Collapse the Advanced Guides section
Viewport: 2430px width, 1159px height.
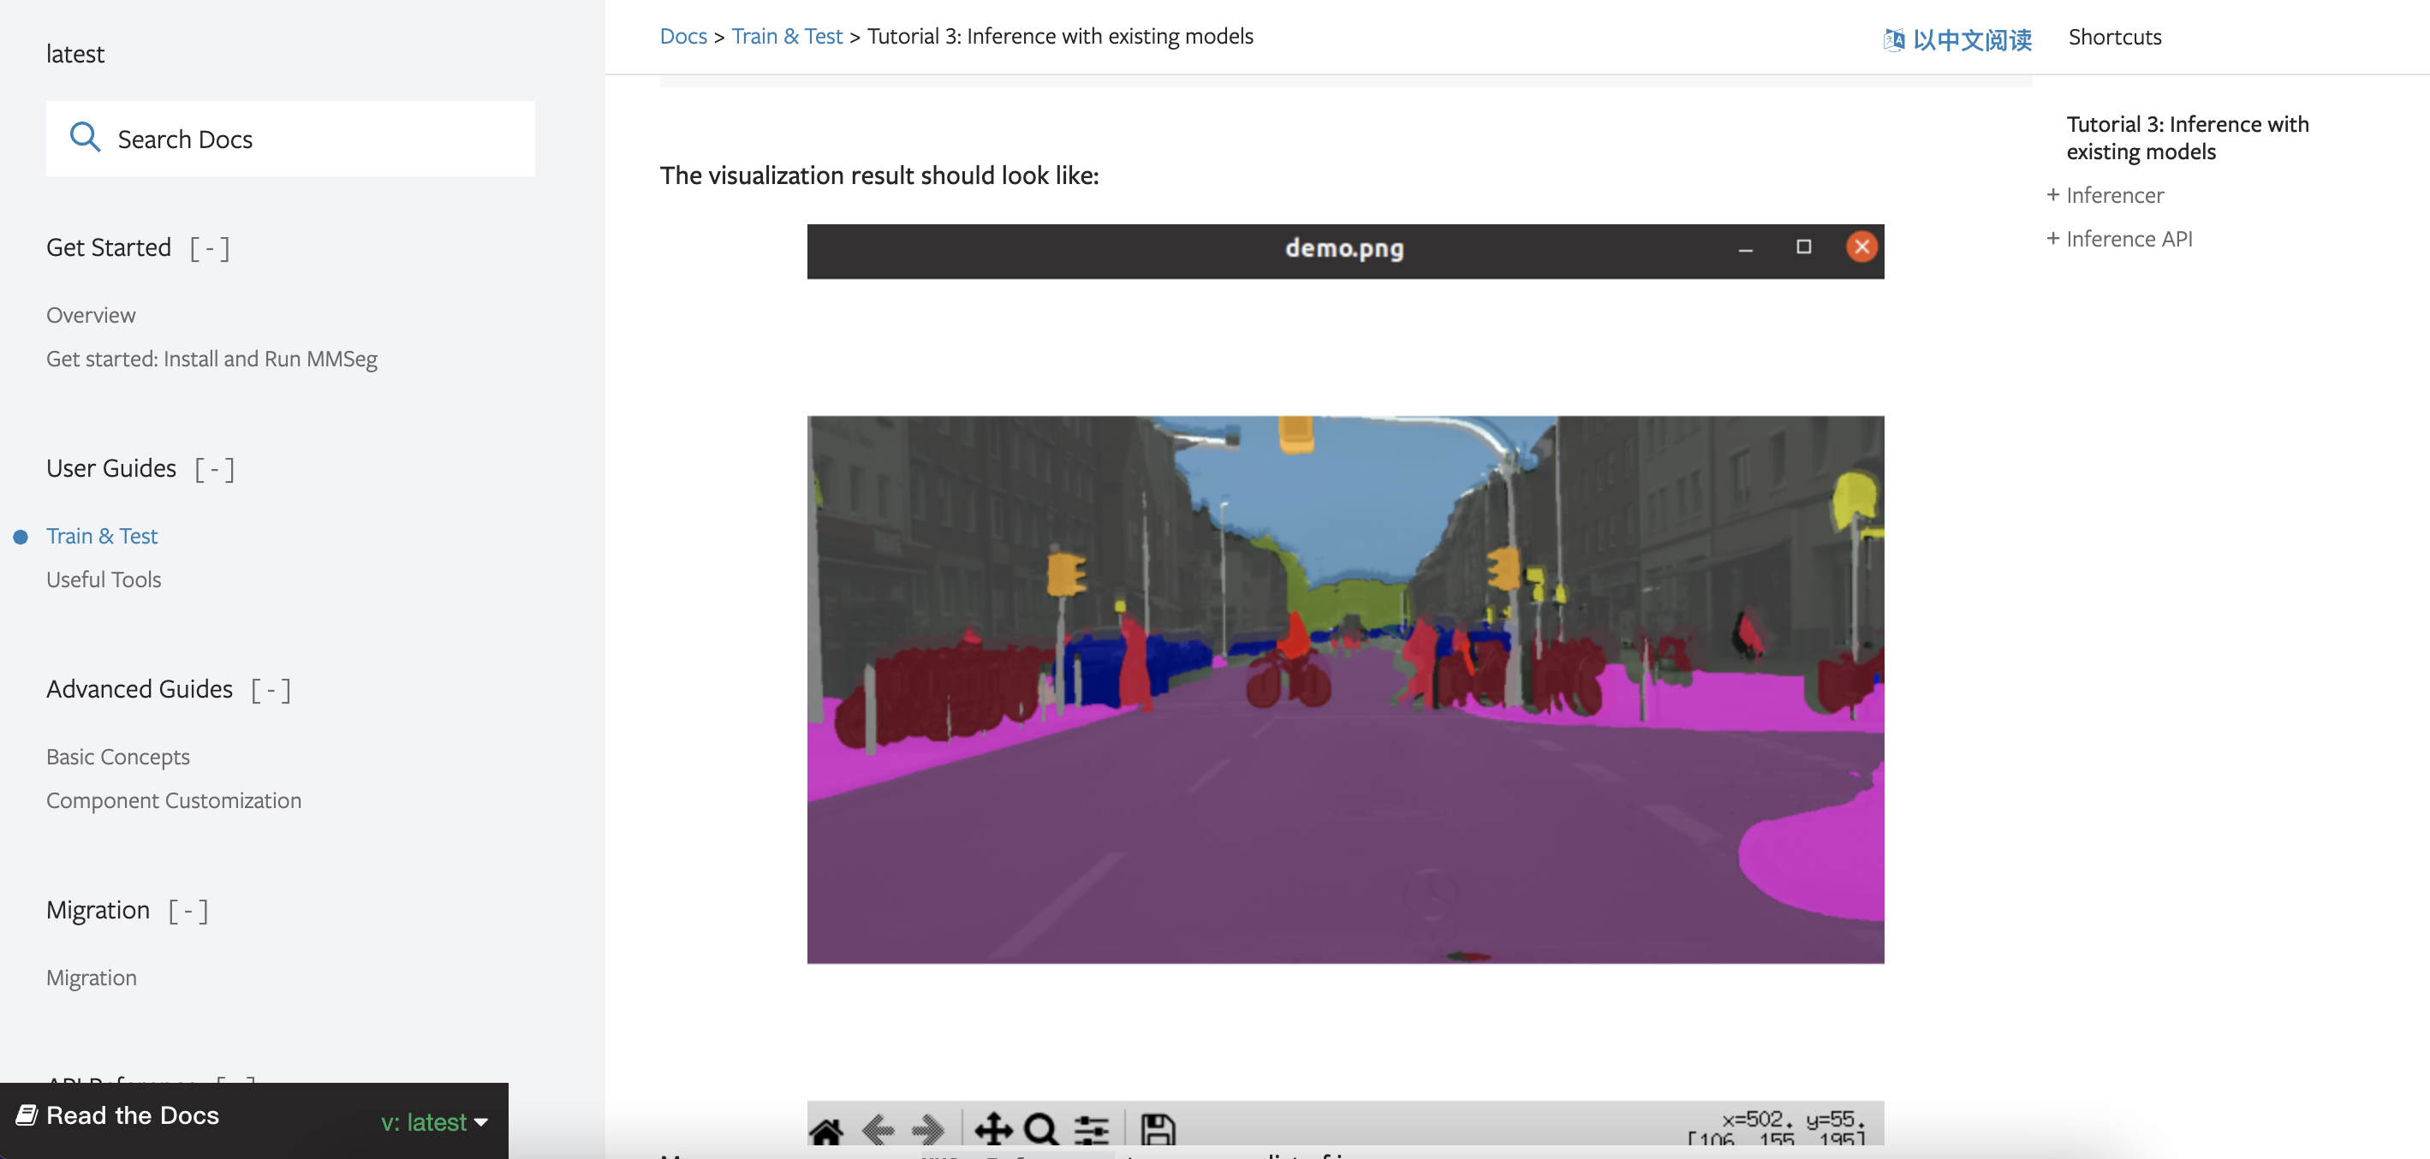pyautogui.click(x=271, y=689)
